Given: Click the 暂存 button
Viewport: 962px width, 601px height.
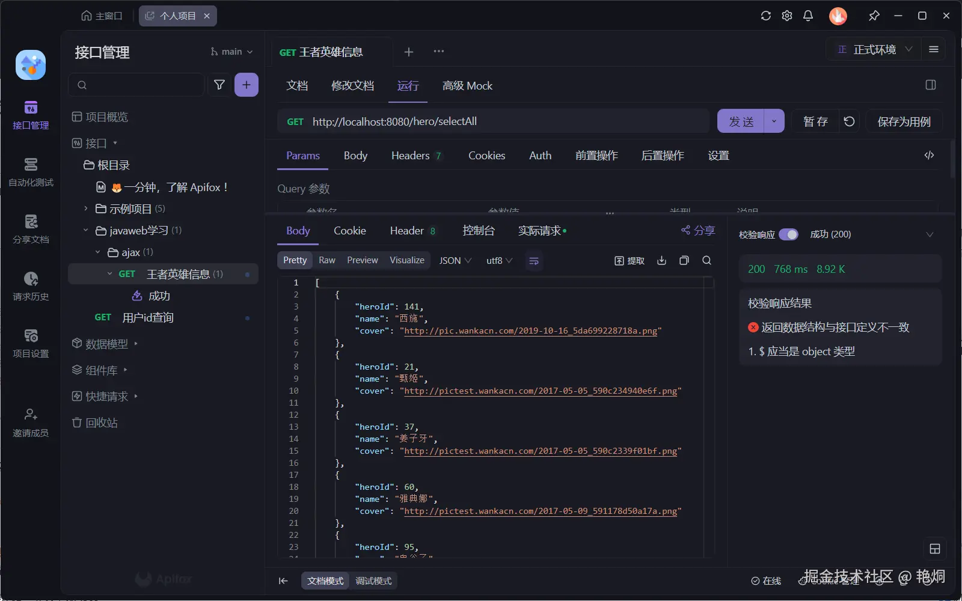Looking at the screenshot, I should (815, 121).
